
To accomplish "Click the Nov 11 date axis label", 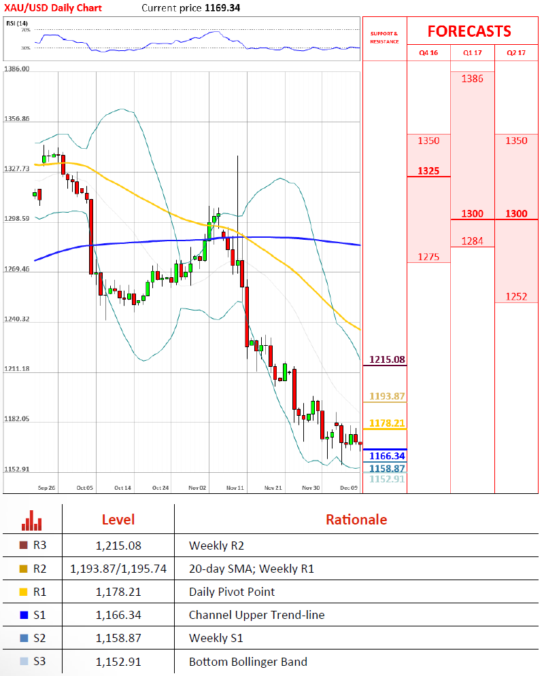I will 235,488.
